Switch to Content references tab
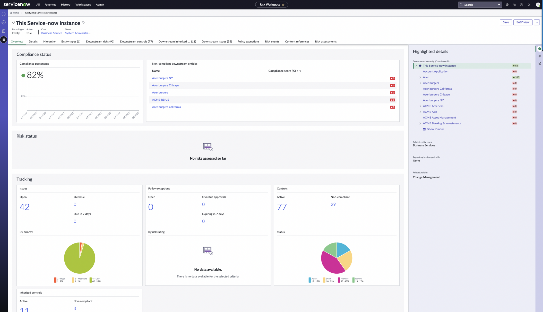The width and height of the screenshot is (543, 312). 297,41
